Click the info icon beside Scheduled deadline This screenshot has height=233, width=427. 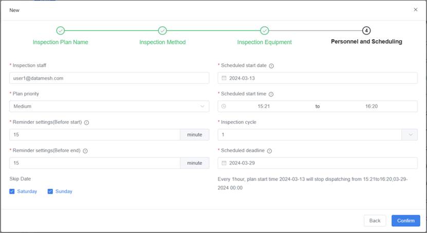point(269,151)
